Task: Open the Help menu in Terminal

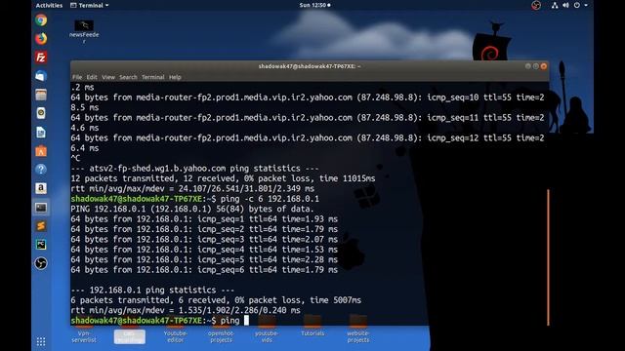Action: pyautogui.click(x=175, y=77)
